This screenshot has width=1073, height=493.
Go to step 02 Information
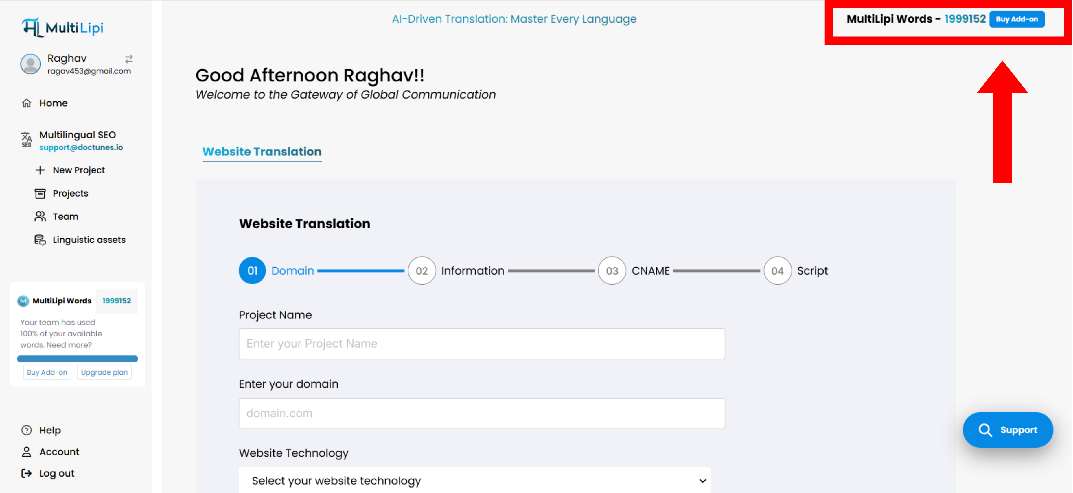coord(456,270)
